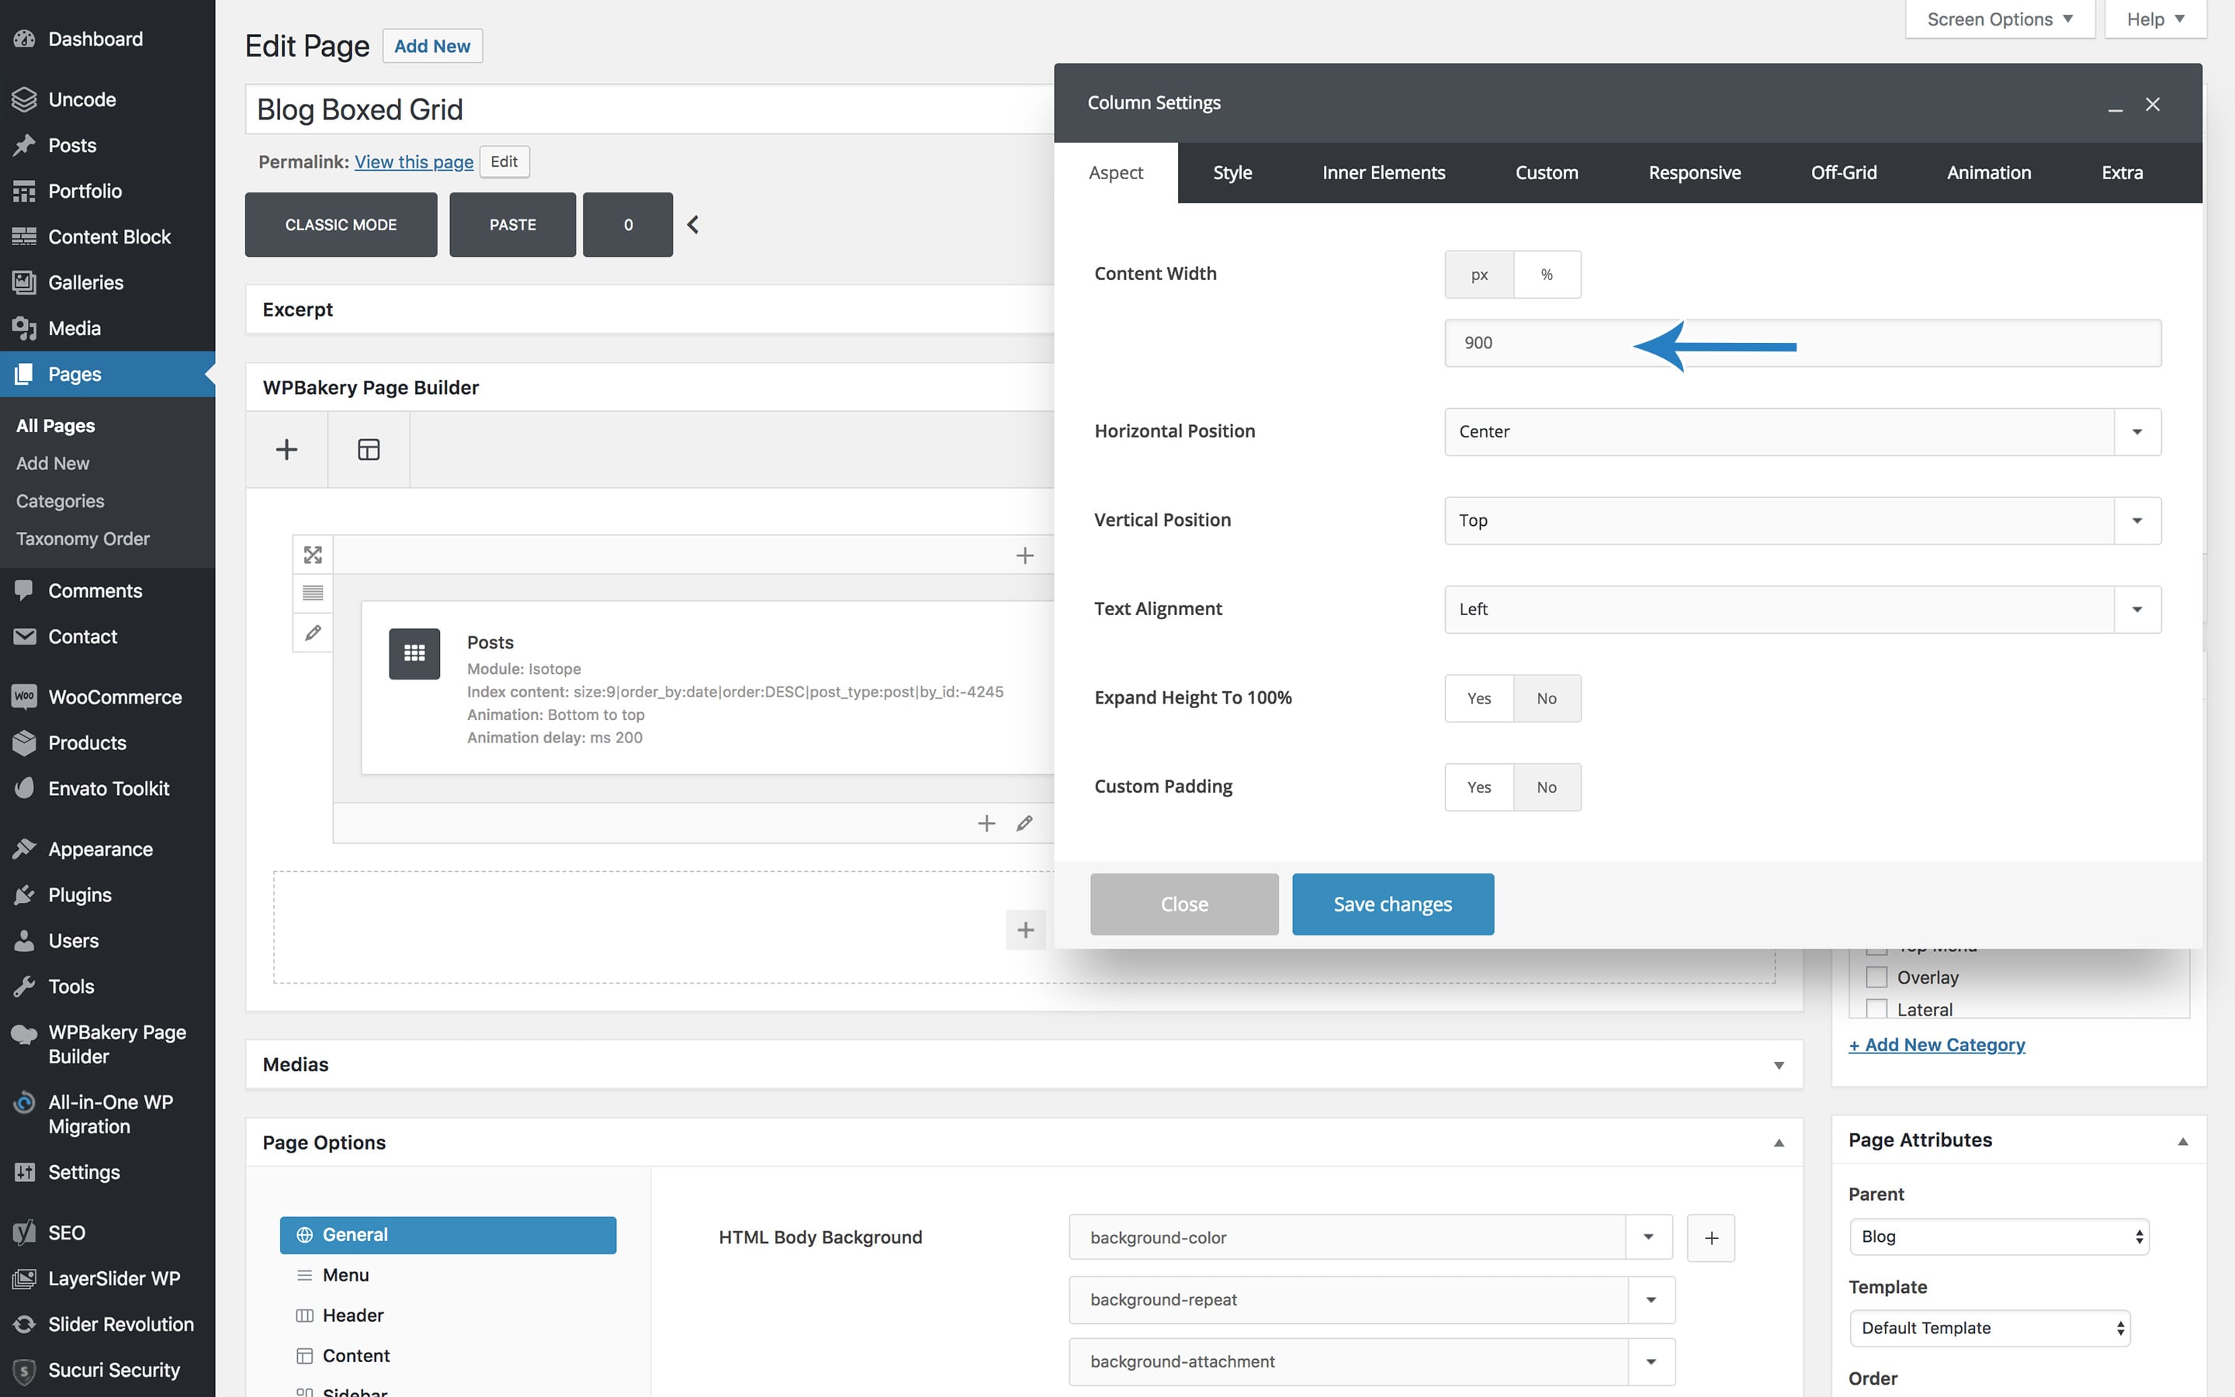Set Expand Height To 100% to Yes
2235x1397 pixels.
1478,697
